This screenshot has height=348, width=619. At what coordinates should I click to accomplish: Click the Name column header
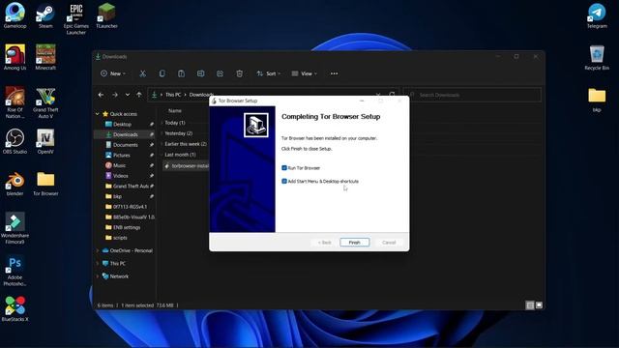point(175,111)
